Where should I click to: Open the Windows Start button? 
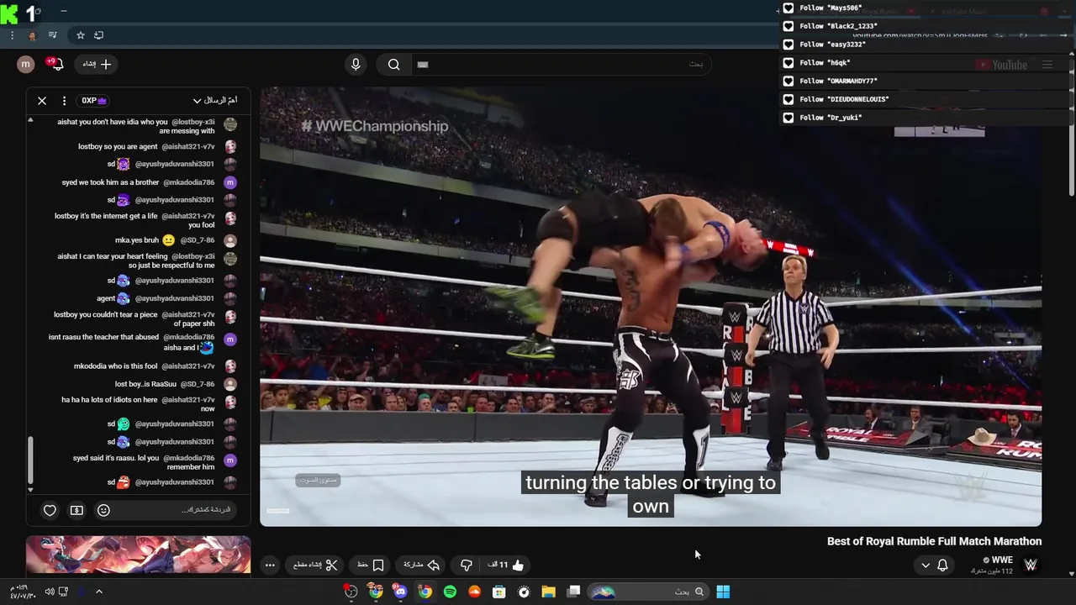tap(723, 592)
